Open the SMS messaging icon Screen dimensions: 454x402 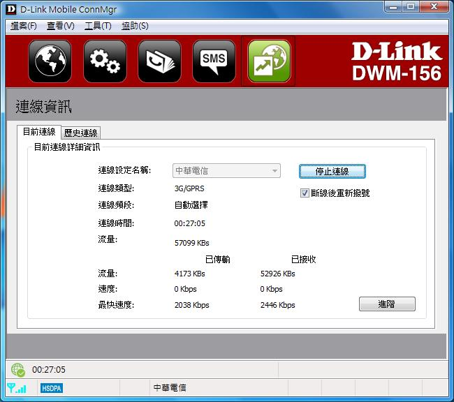point(214,61)
